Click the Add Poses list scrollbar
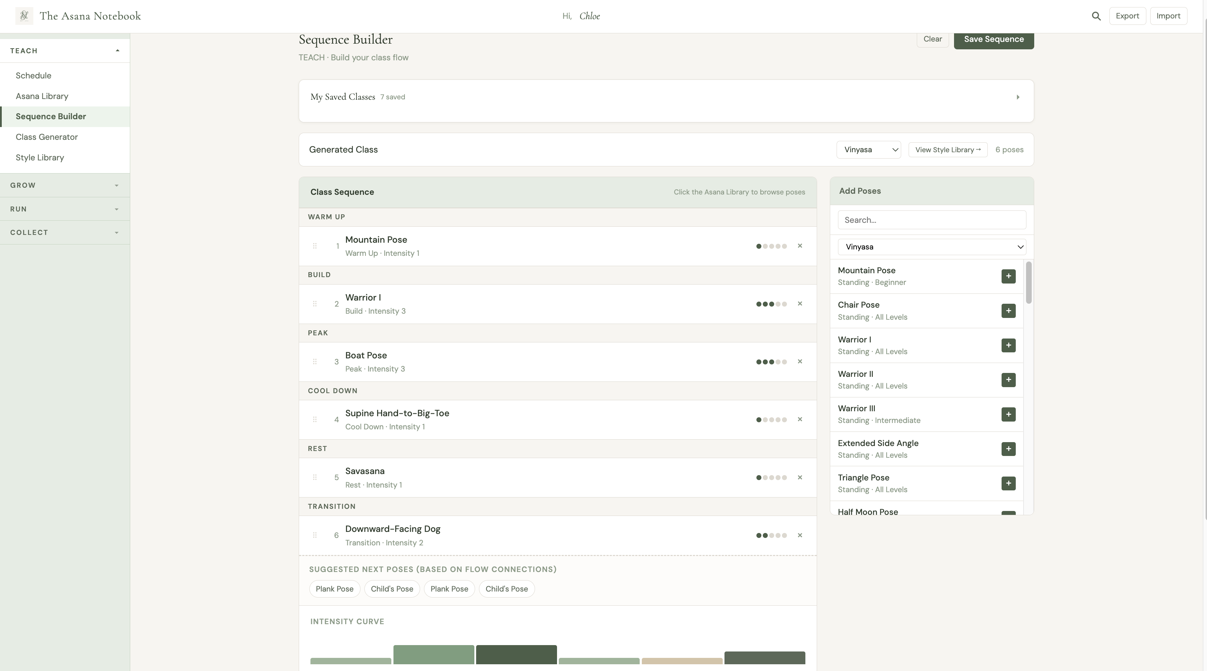Screen dimensions: 1207x671 (x=1029, y=282)
